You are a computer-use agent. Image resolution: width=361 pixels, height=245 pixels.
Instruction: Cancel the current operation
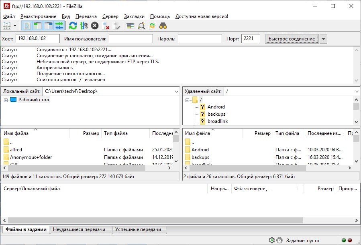coord(95,26)
